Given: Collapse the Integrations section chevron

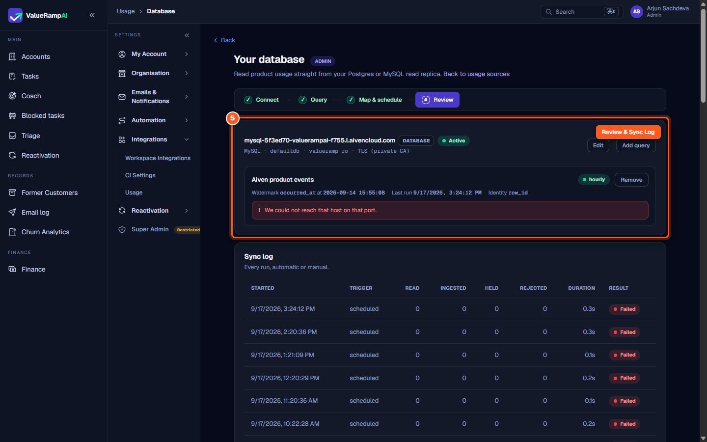Looking at the screenshot, I should coord(187,139).
